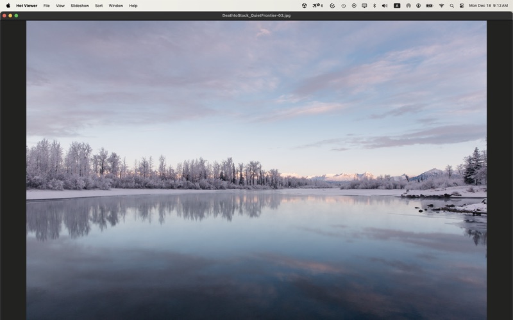Click the DeathtoStock_QuietFrontier-03.jpg window title
The height and width of the screenshot is (320, 513).
(x=256, y=15)
